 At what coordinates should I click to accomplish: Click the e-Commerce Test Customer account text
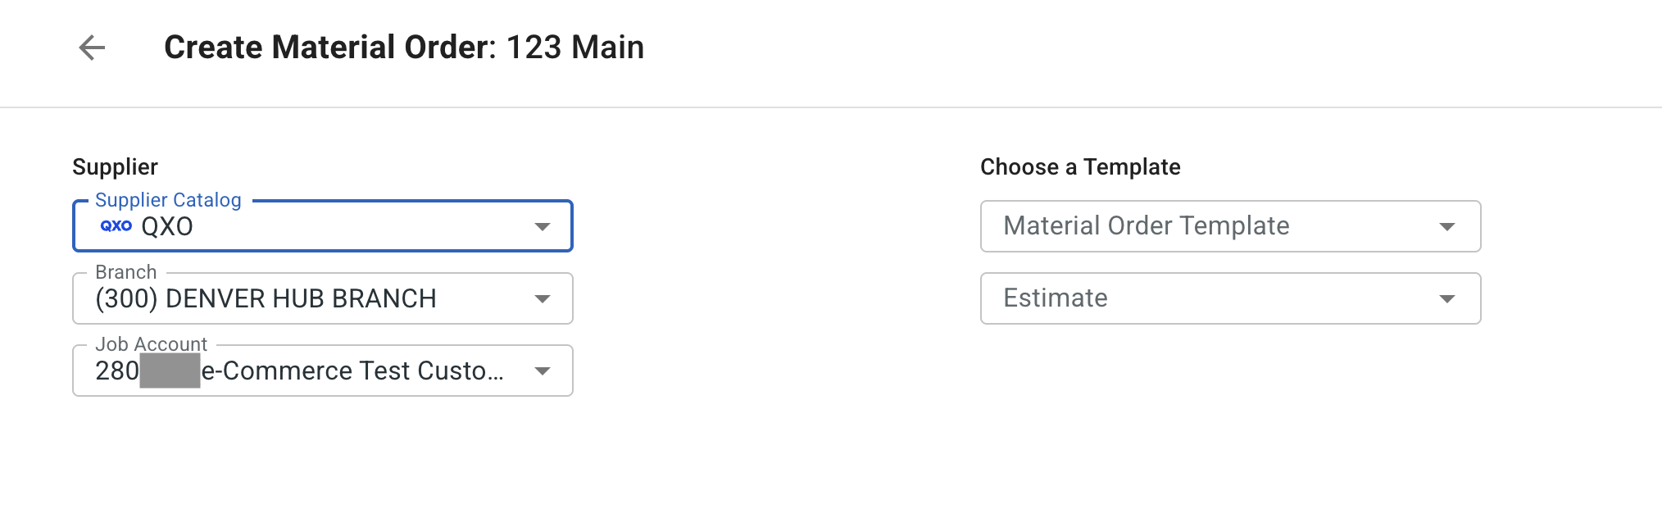tap(352, 371)
